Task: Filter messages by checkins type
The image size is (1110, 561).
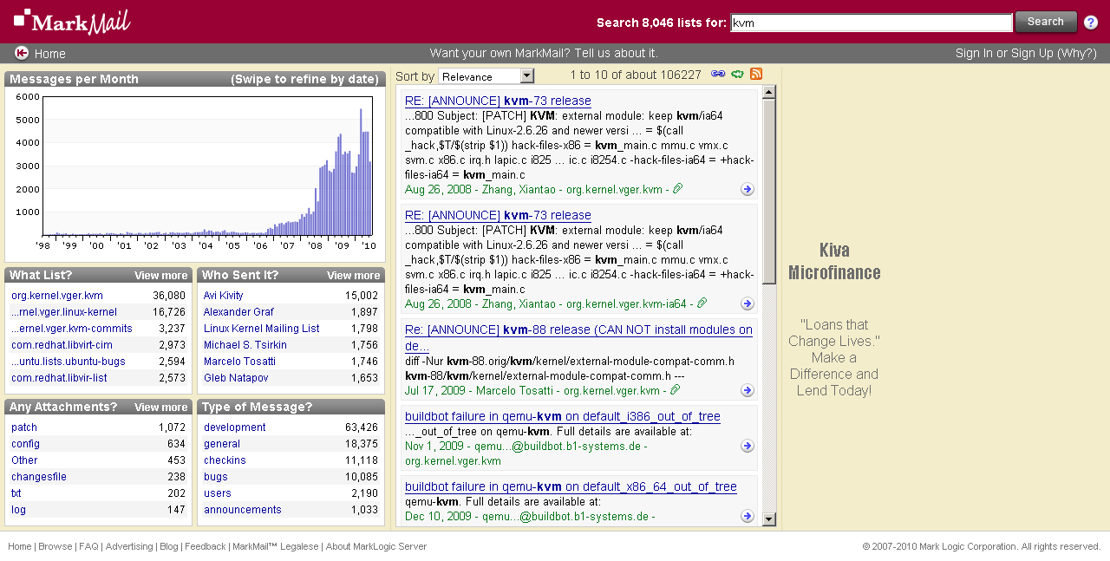Action: (x=225, y=460)
